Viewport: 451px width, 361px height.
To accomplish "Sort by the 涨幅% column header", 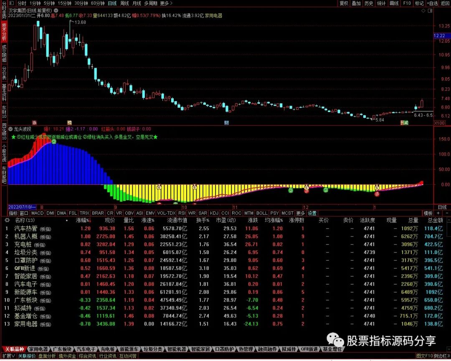I will click(83, 220).
